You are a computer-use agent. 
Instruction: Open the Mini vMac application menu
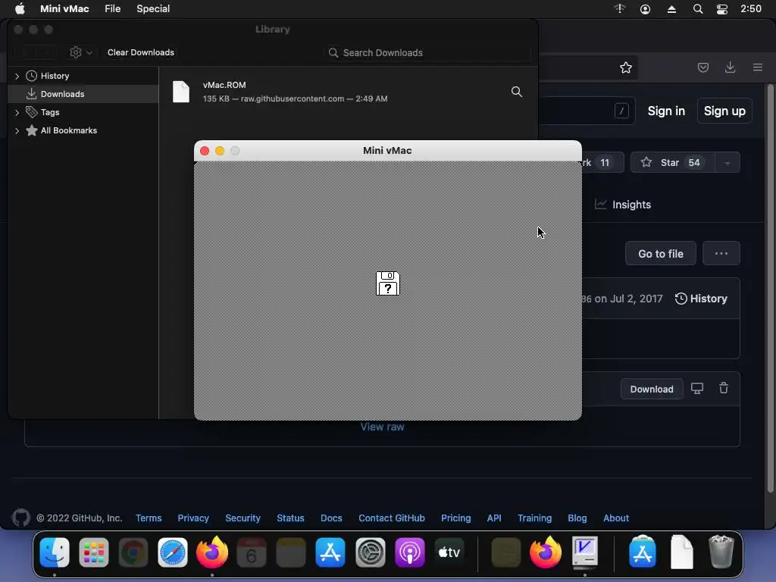(64, 9)
